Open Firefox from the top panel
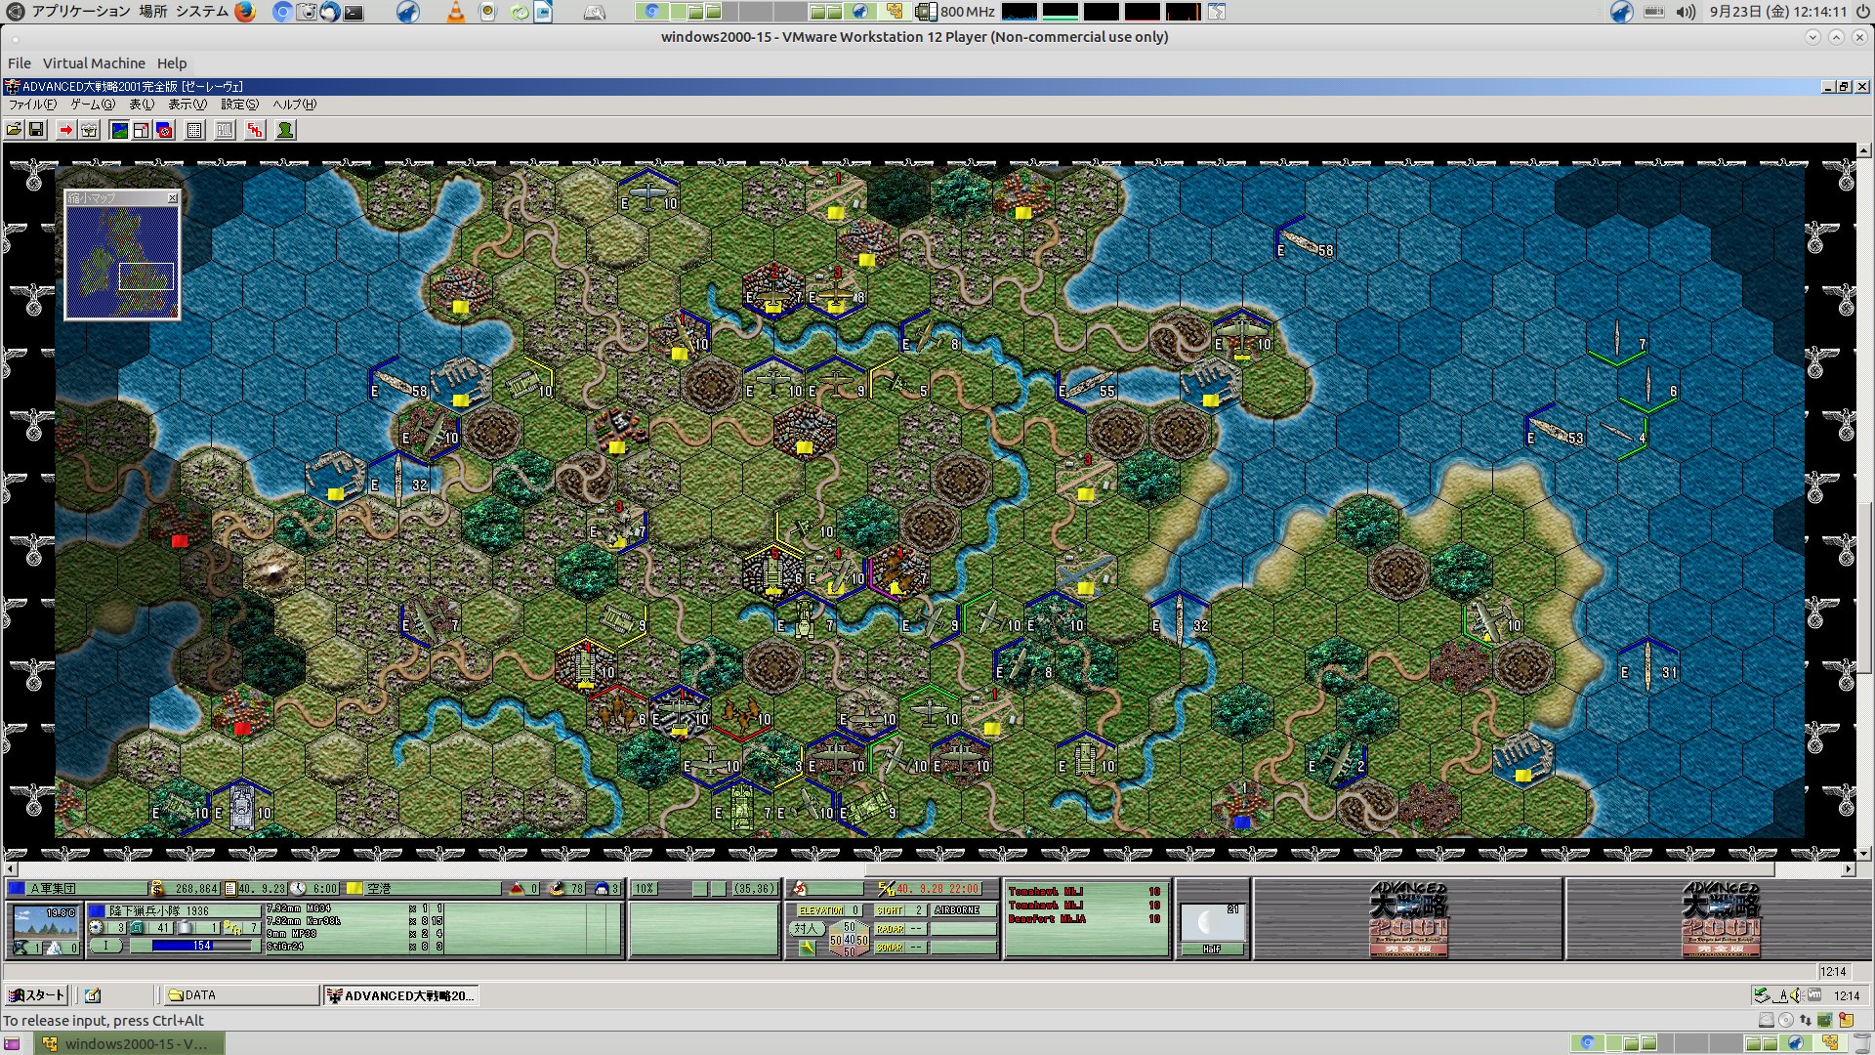Viewport: 1875px width, 1055px height. 246,12
